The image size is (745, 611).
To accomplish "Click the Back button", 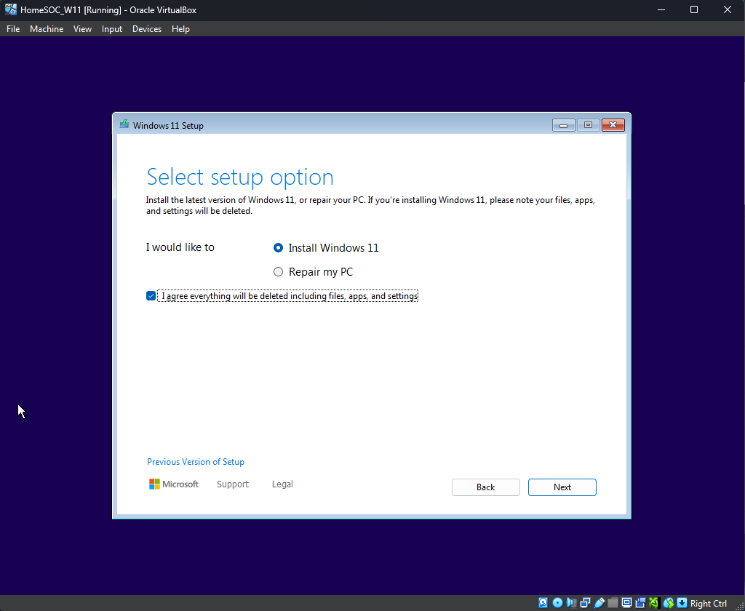I will pyautogui.click(x=485, y=487).
